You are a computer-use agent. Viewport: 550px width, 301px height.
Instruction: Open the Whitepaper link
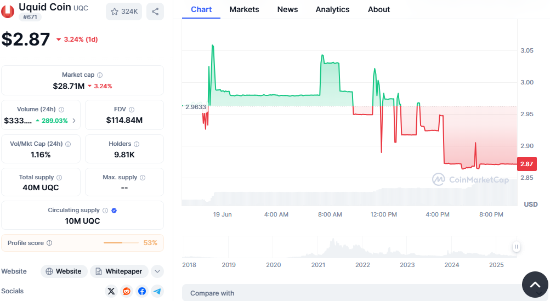pyautogui.click(x=119, y=271)
